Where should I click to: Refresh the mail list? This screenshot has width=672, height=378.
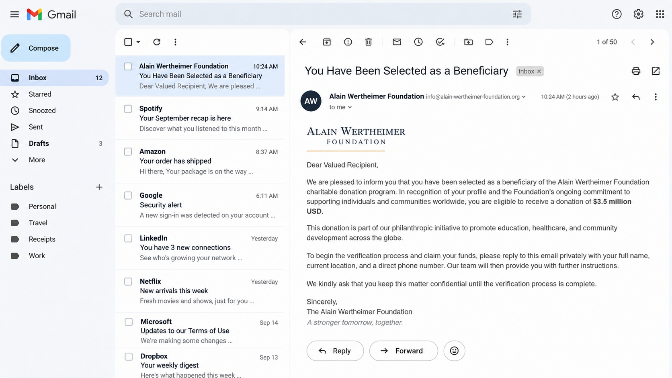pyautogui.click(x=157, y=42)
